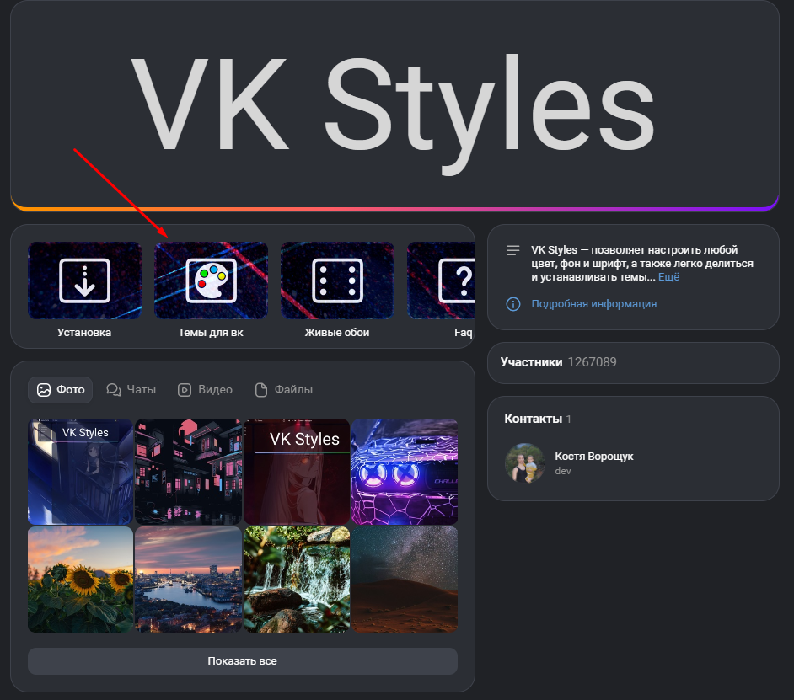Open the Установка download icon tile
This screenshot has width=794, height=700.
pos(84,281)
